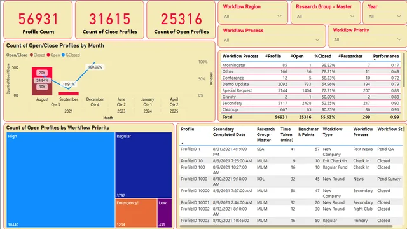Select the ProfileID 1000 row
Viewport: 407px width, 229px height.
pos(291,181)
